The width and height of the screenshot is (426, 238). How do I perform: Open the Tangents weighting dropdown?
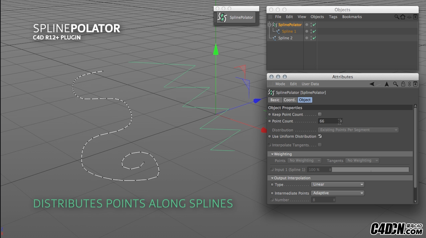point(362,161)
